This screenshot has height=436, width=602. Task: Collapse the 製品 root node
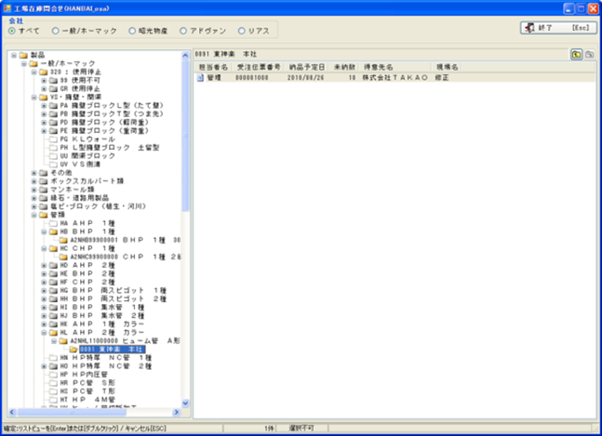point(14,55)
